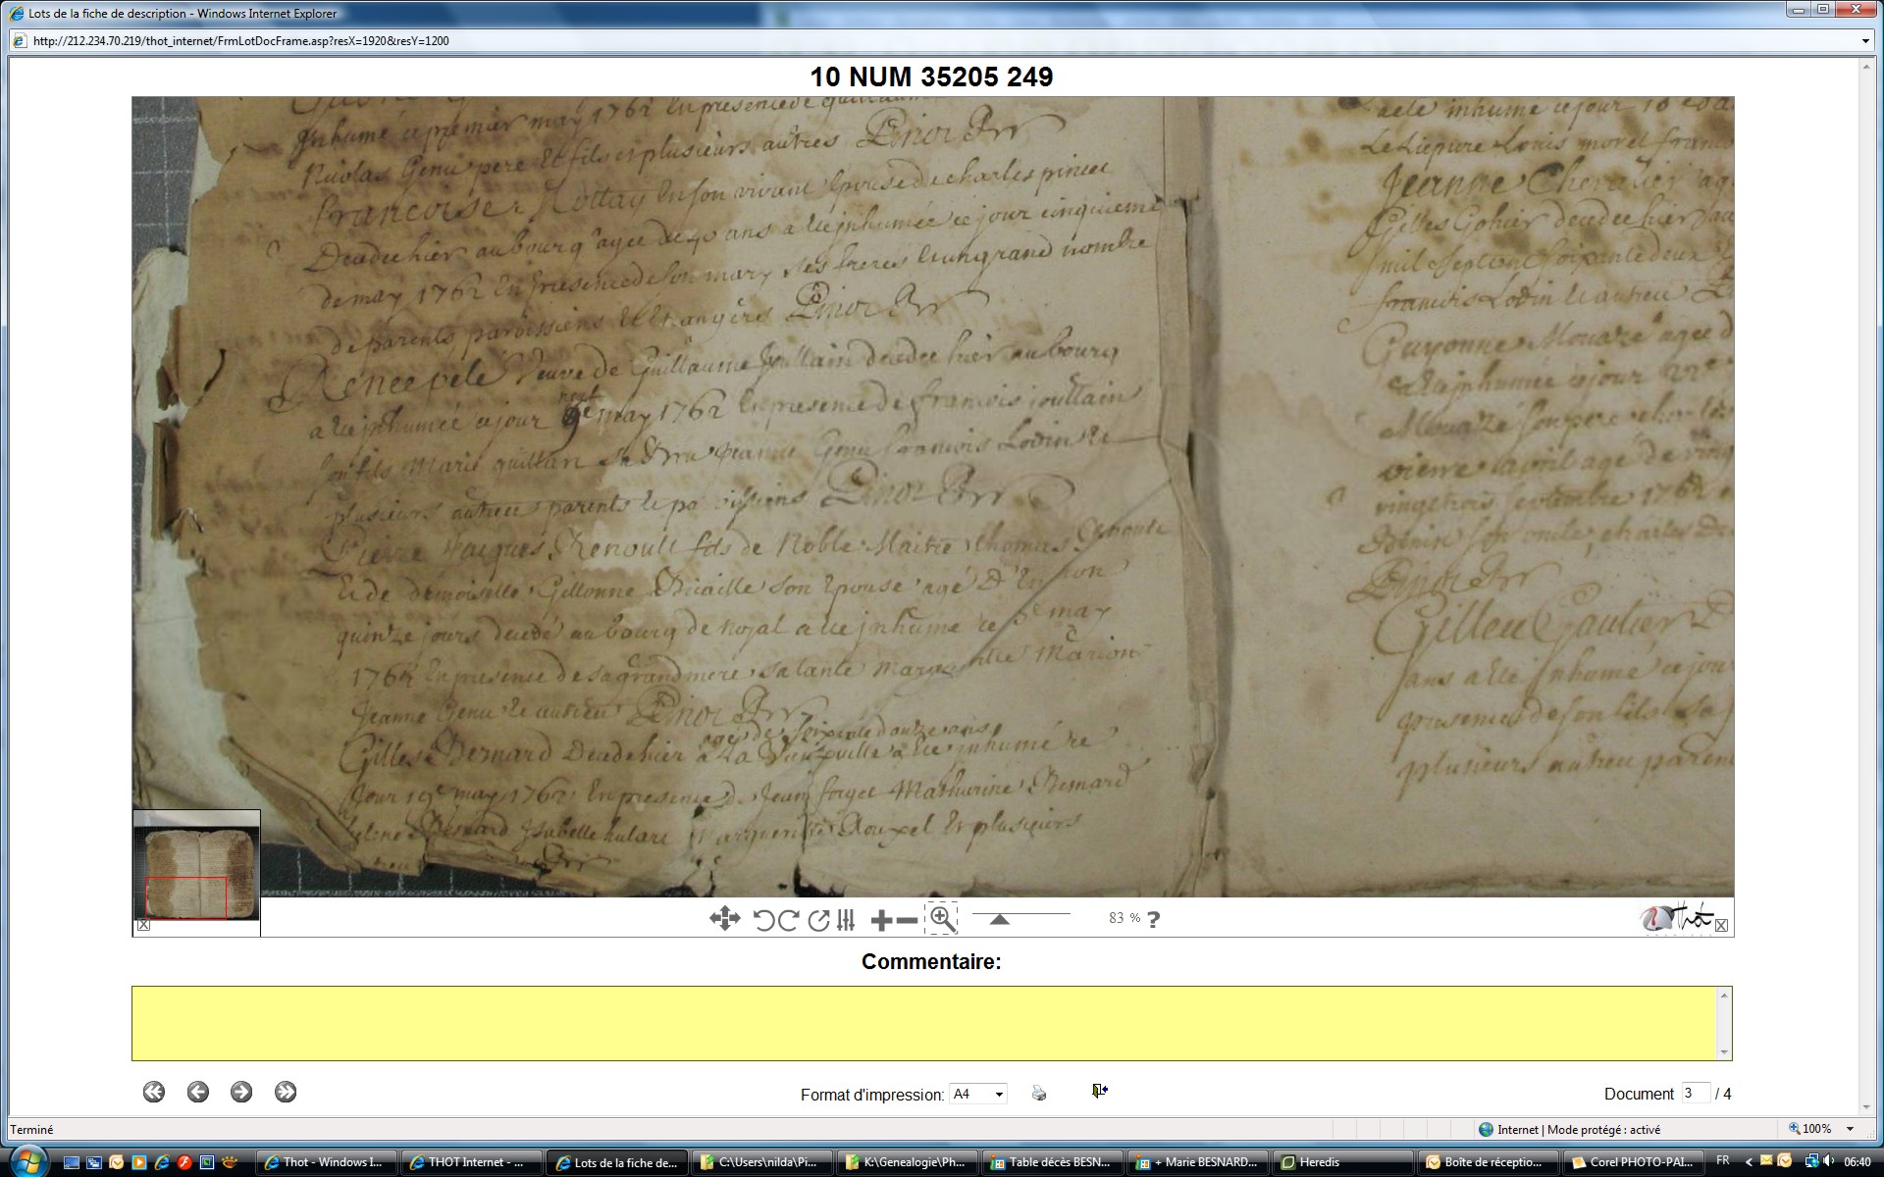Screen dimensions: 1884x1177
Task: Activate the magnifier zone zoom tool
Action: tap(941, 918)
